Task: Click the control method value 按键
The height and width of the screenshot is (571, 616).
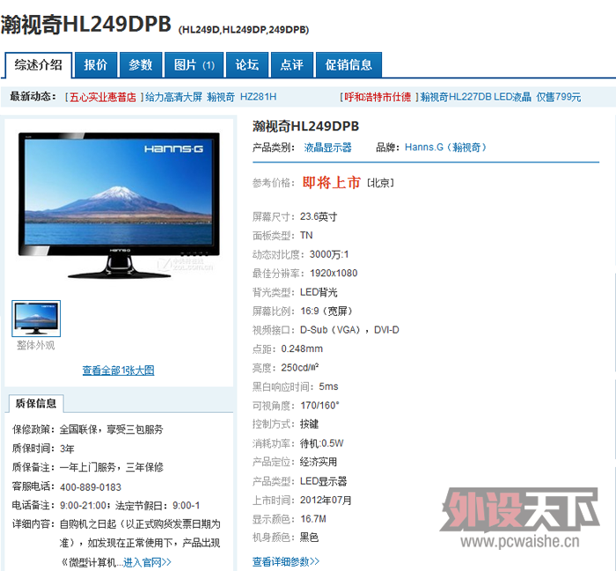Action: pyautogui.click(x=309, y=424)
